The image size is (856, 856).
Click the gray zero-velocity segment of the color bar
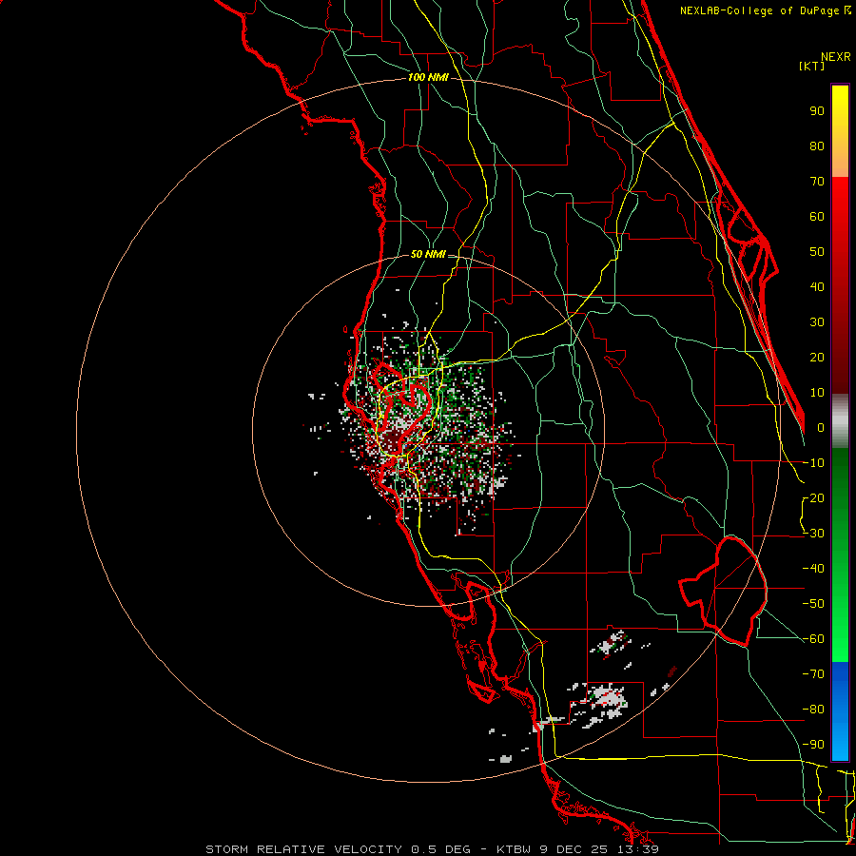click(x=840, y=421)
